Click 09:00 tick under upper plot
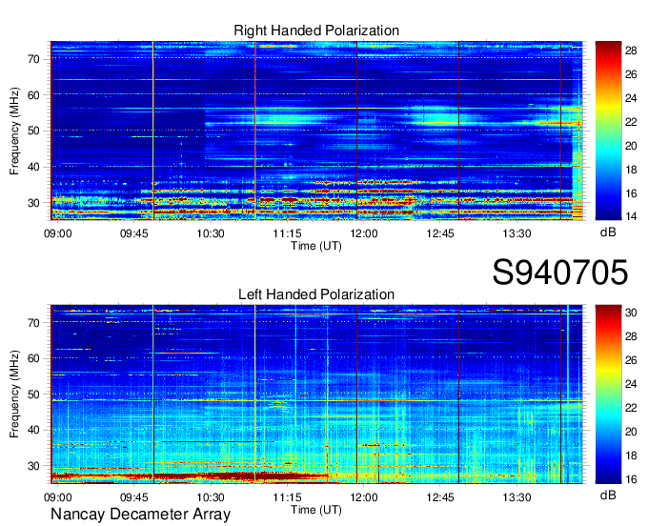648x526 pixels. click(57, 233)
